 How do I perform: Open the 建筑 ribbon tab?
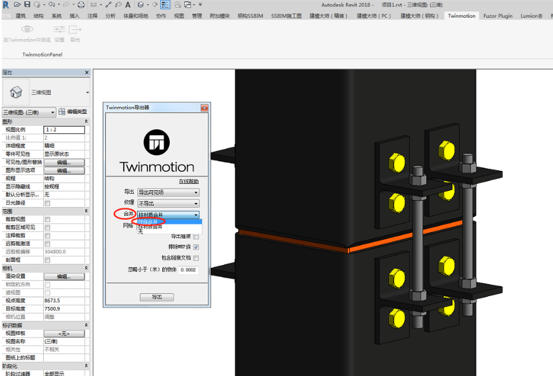(x=21, y=16)
